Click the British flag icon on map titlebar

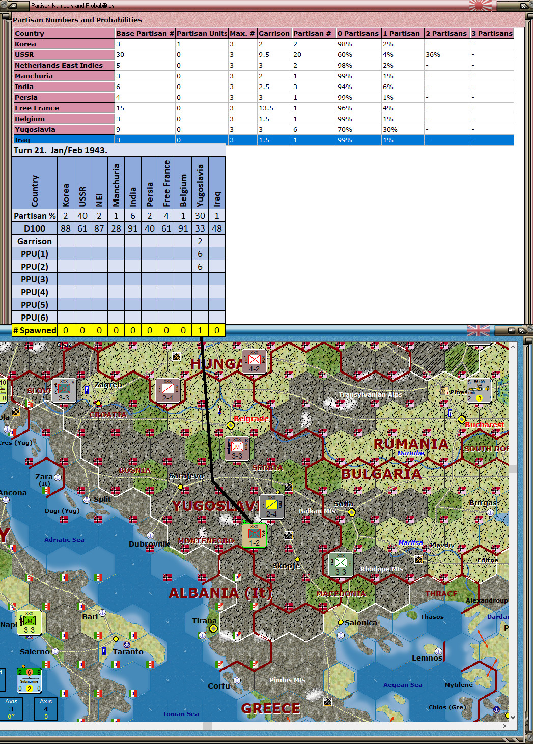coord(478,330)
